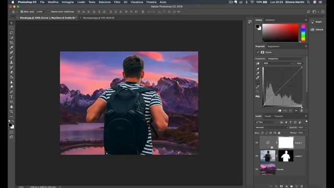
Task: Switch to the Regolazioni tab
Action: coord(273,46)
